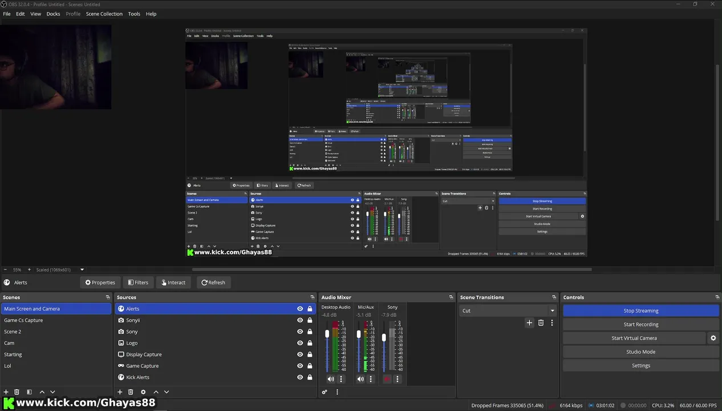This screenshot has width=722, height=411.
Task: Zoom out preview with minus icon
Action: coord(5,270)
